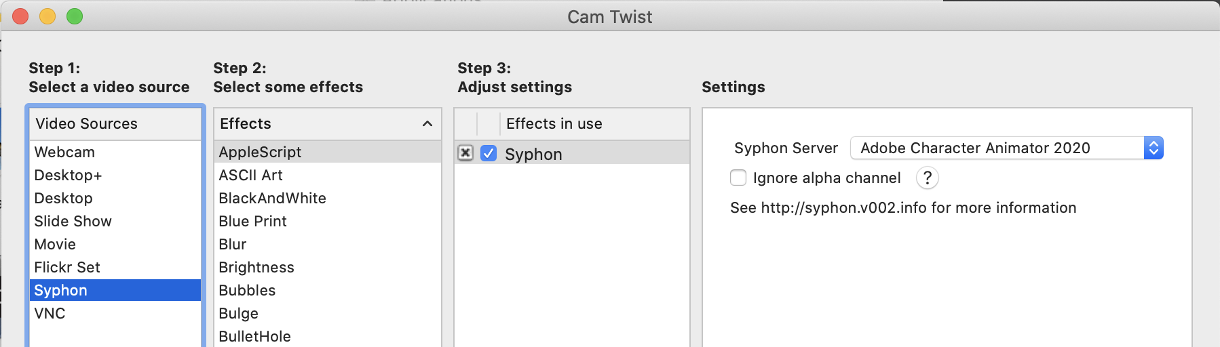Viewport: 1220px width, 347px height.
Task: Pick the Movie video source
Action: point(55,244)
